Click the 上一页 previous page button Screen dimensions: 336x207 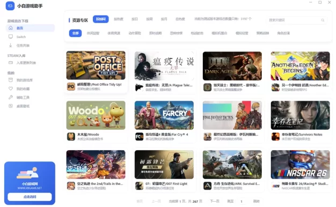click(x=156, y=201)
